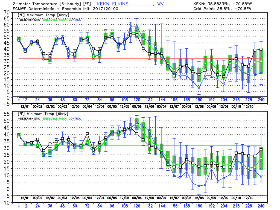
Task: Toggle ENSEMBLE MEAN legend in Minimum Temp chart
Action: (55, 118)
